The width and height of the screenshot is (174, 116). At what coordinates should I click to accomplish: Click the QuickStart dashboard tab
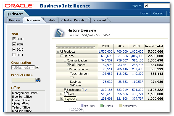click(x=15, y=14)
